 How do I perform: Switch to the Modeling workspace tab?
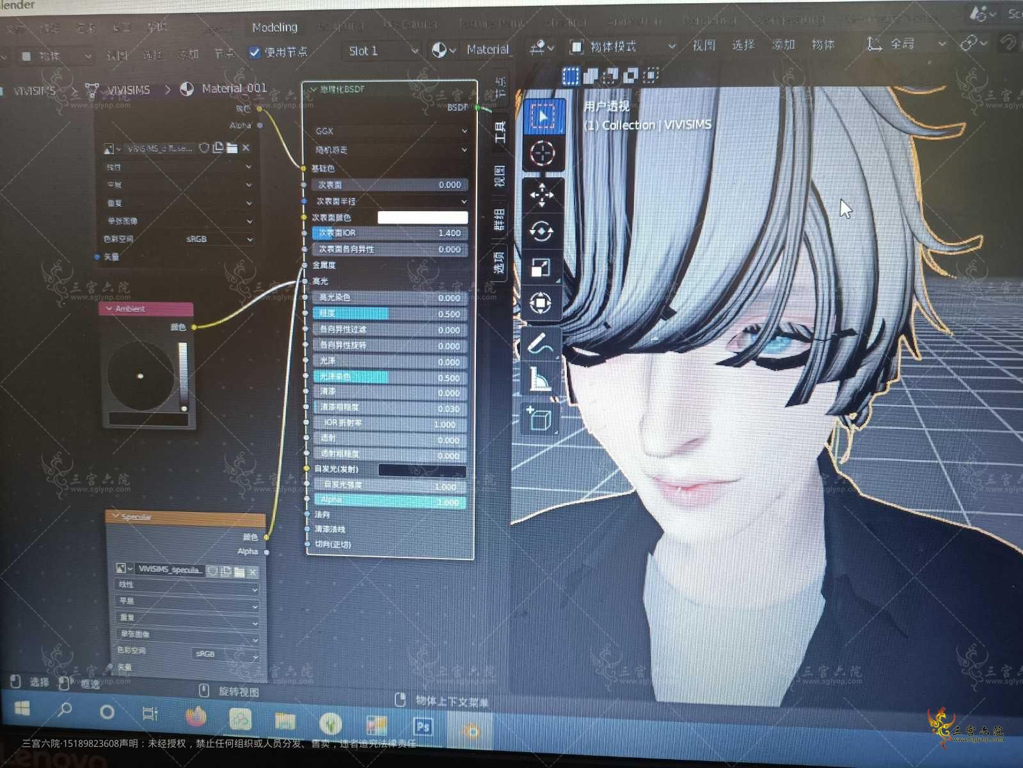pyautogui.click(x=274, y=28)
